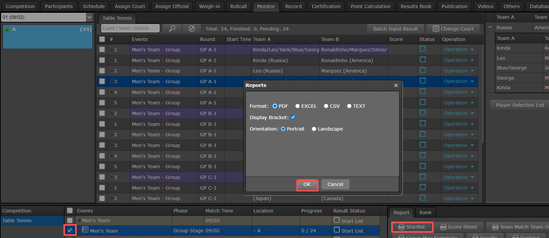Switch to the Rank tab

pos(425,212)
